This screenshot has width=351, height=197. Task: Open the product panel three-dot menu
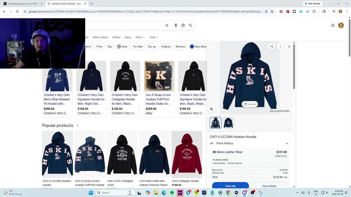tap(280, 47)
